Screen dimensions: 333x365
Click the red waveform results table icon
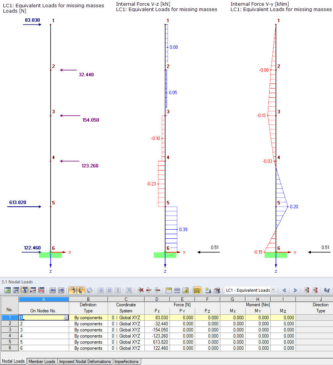[41, 290]
